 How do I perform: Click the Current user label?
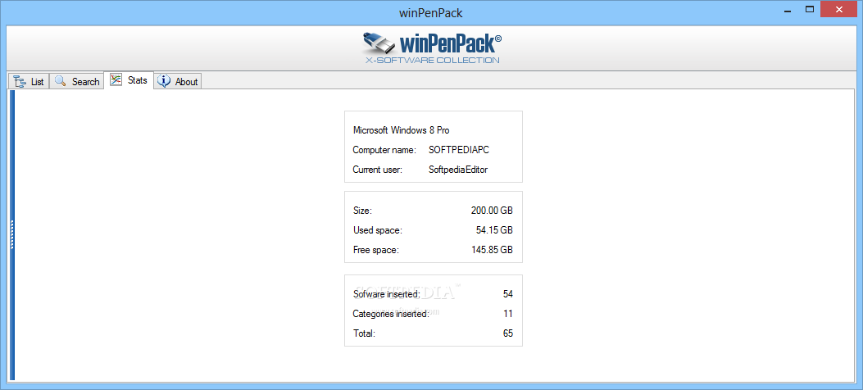click(378, 170)
